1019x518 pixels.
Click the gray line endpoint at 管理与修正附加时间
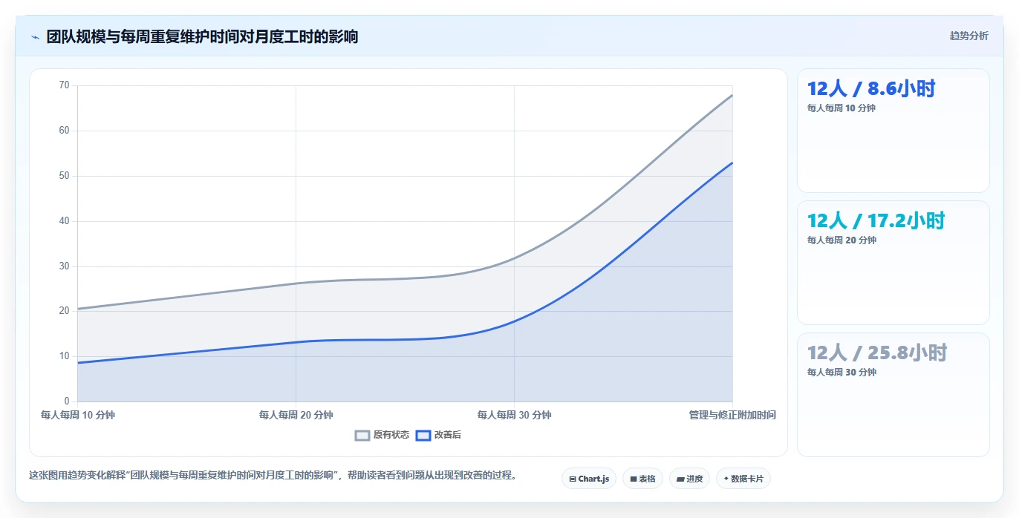pyautogui.click(x=732, y=95)
